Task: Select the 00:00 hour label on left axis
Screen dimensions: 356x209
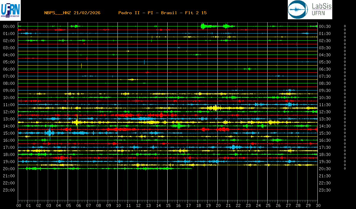Action: (x=9, y=26)
